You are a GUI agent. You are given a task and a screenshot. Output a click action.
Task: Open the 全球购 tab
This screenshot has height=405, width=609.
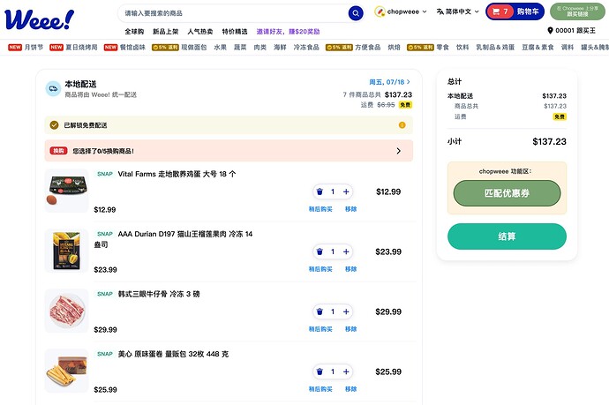coord(134,32)
